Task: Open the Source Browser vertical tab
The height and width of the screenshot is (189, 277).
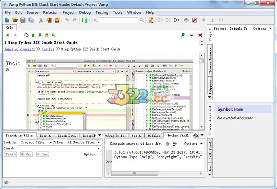Action: point(210,60)
